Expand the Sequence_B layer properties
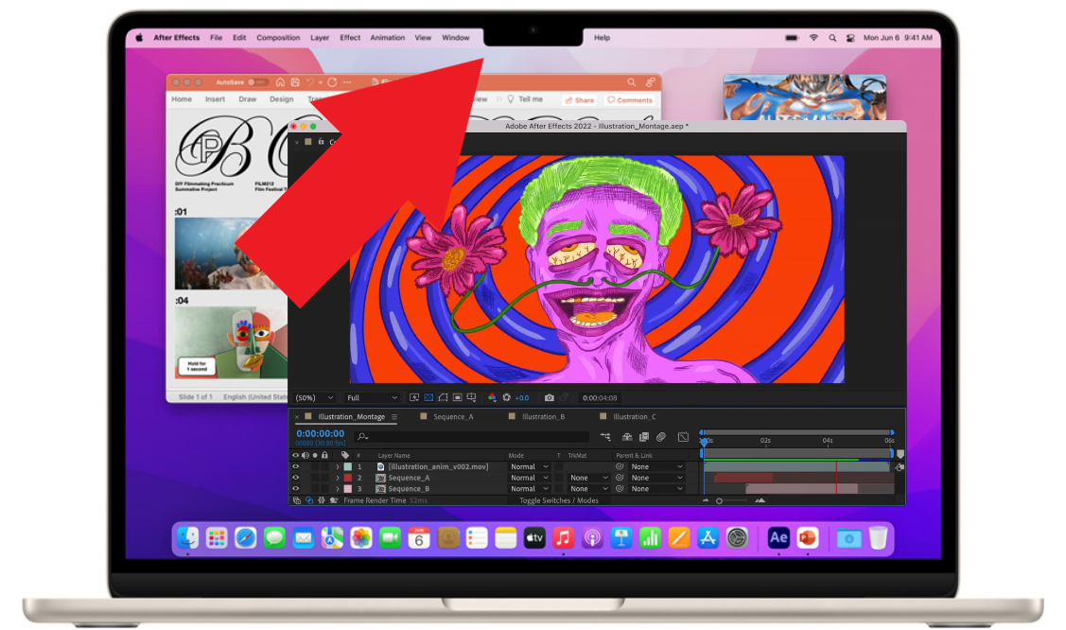 tap(337, 489)
